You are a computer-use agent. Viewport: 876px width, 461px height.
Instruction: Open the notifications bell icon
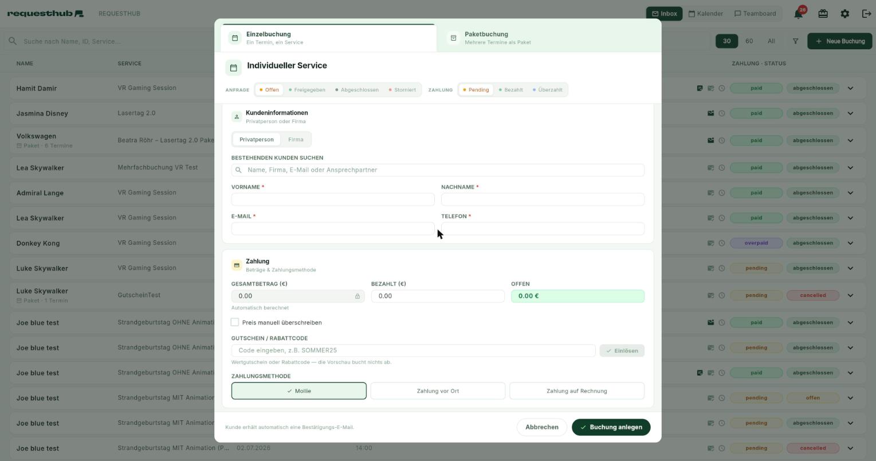(798, 14)
